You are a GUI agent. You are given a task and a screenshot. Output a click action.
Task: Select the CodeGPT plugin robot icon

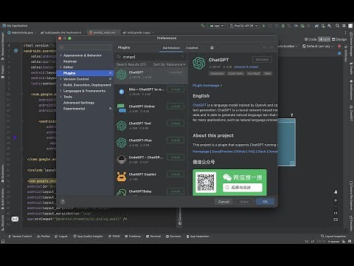[122, 160]
